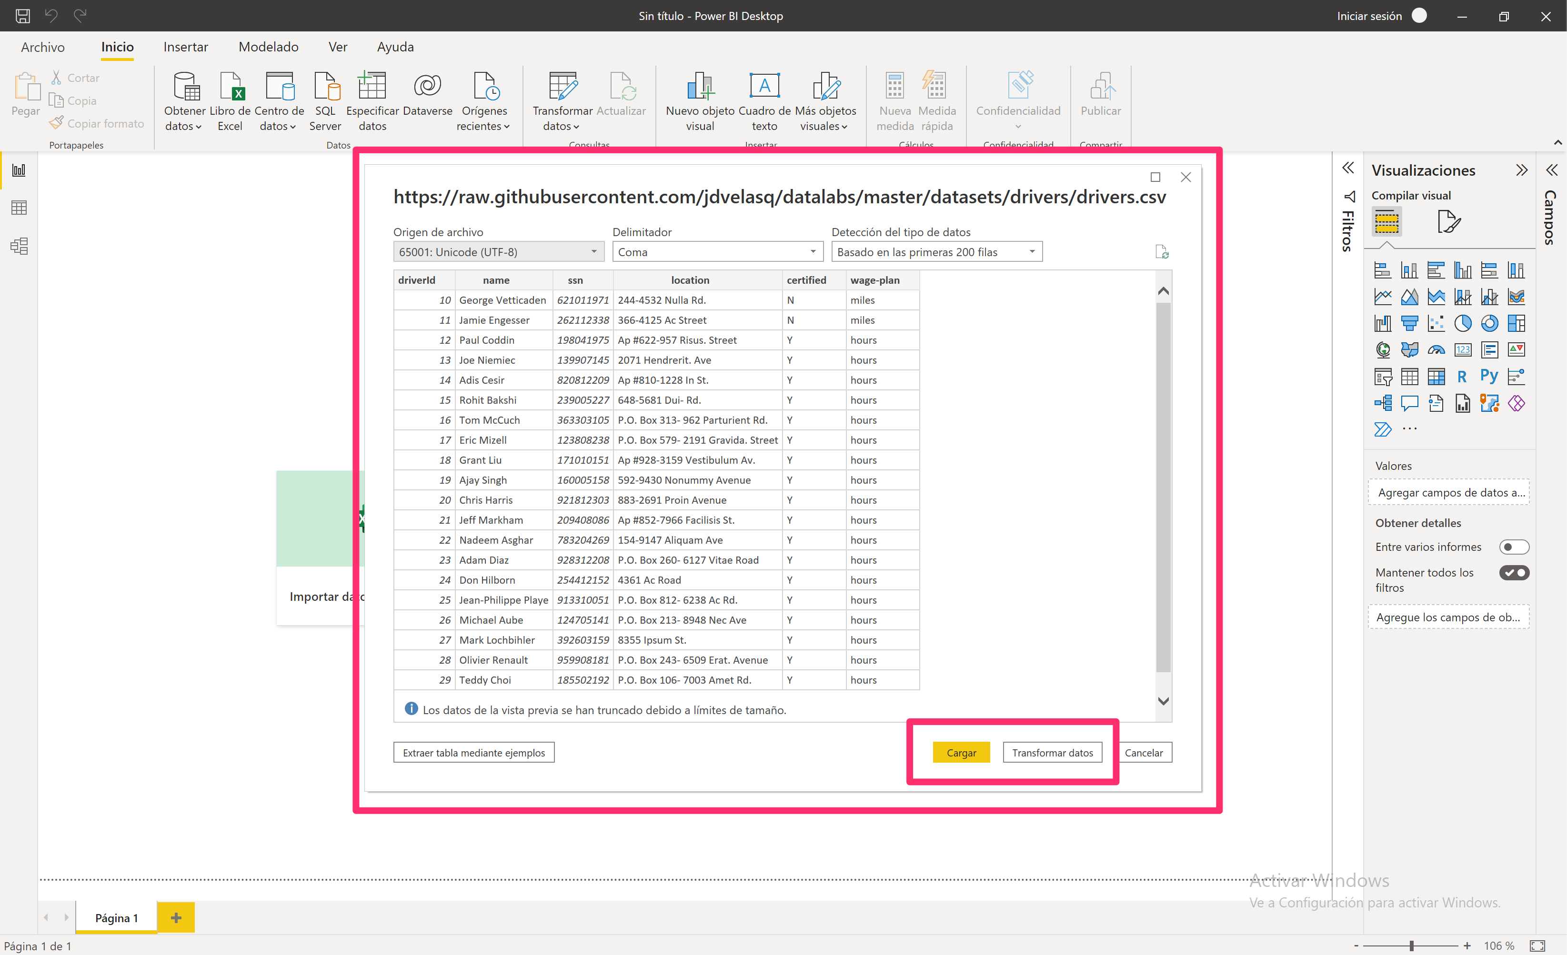Select Q&A speech bubble visual

[1409, 403]
